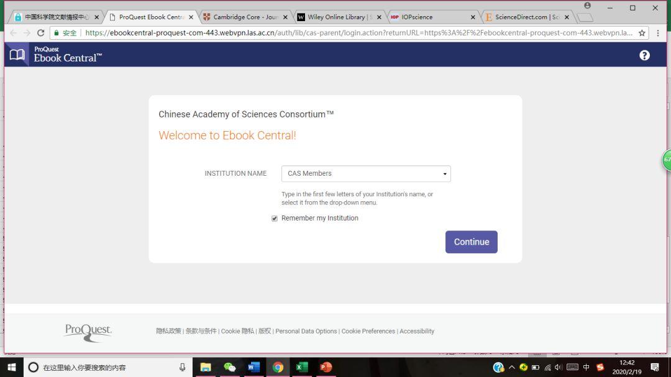
Task: Open Cookie Preferences link
Action: [x=368, y=331]
